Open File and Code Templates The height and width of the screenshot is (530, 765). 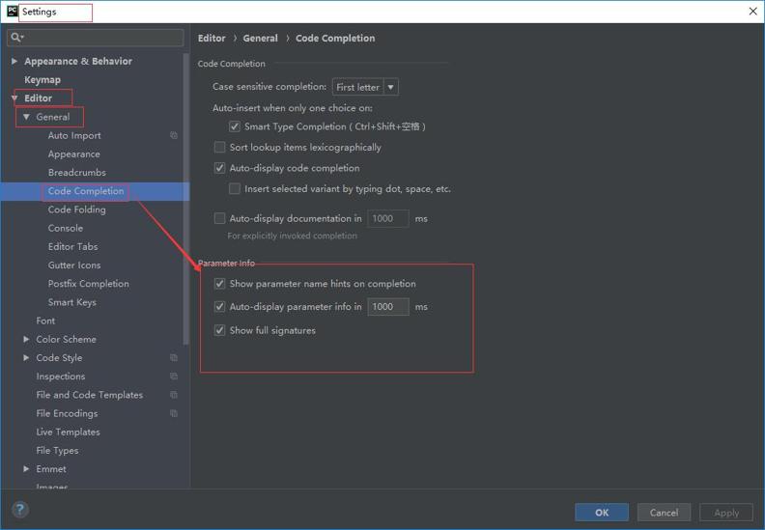89,395
